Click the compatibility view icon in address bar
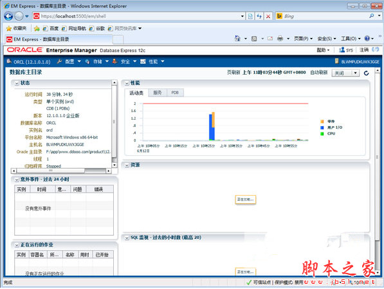The image size is (384, 289). (x=250, y=17)
